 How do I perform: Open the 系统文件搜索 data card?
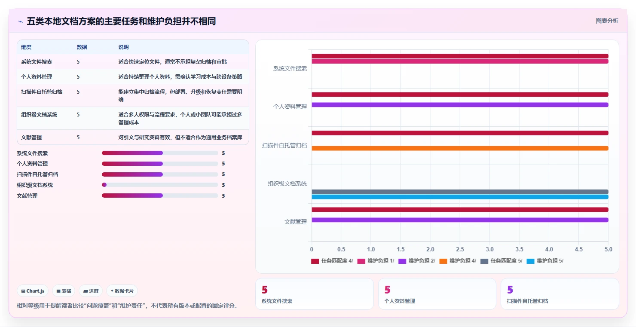[315, 294]
